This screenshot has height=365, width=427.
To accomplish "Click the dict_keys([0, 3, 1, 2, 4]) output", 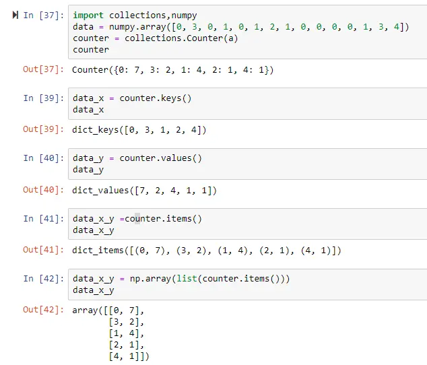I will (x=139, y=130).
